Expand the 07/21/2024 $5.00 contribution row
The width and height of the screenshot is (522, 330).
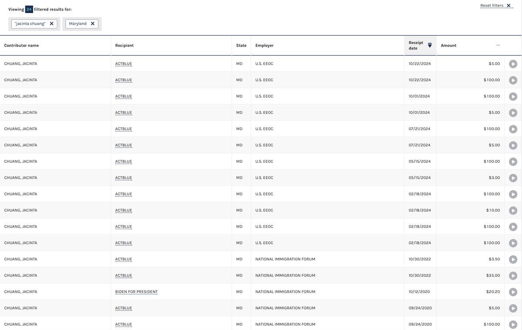[513, 145]
